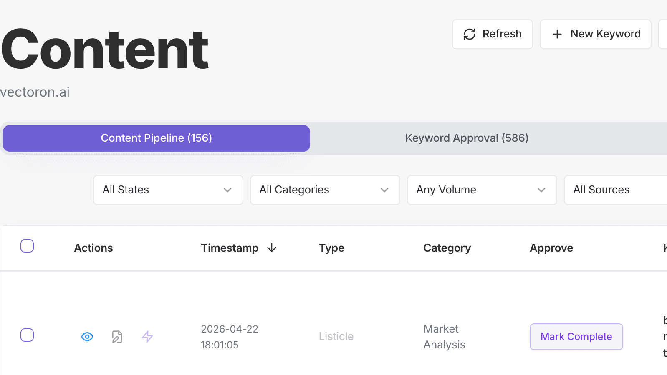The width and height of the screenshot is (667, 375).
Task: Switch to Content Pipeline (156) tab
Action: tap(157, 138)
